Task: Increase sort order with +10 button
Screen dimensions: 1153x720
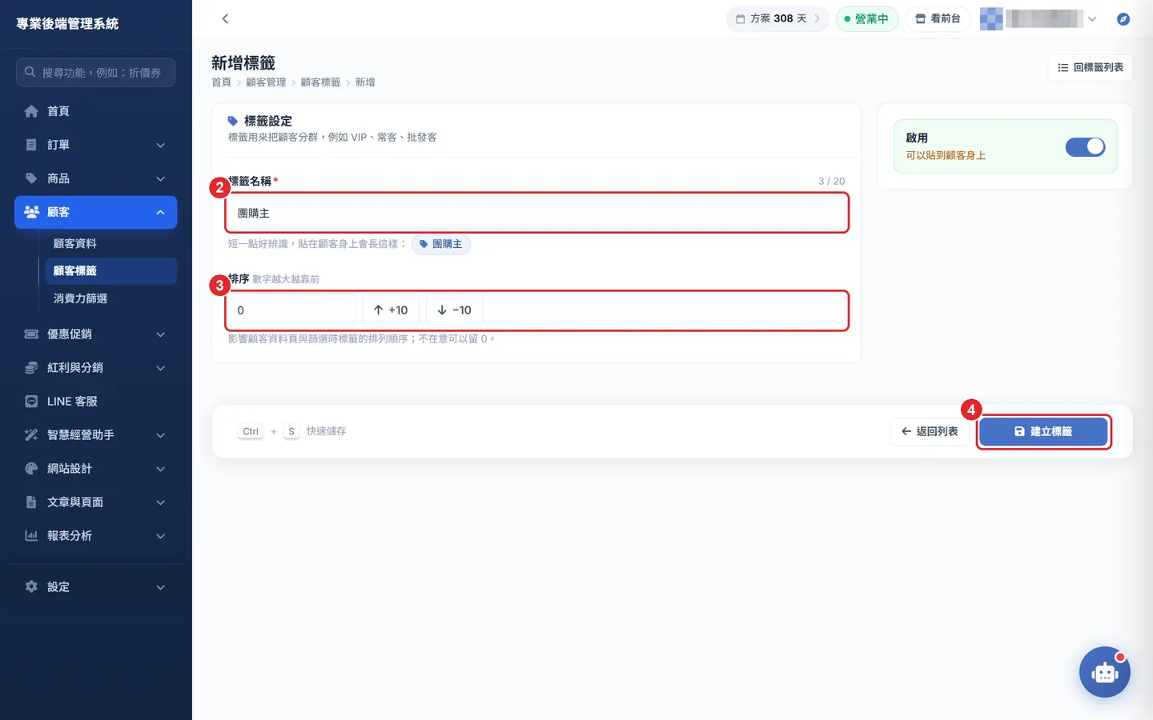Action: coord(391,310)
